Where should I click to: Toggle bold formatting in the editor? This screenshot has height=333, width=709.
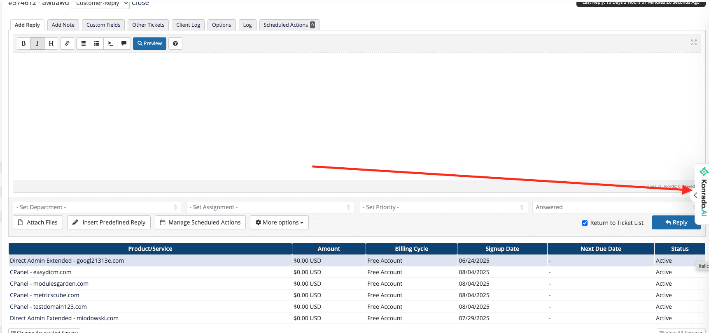pyautogui.click(x=24, y=43)
